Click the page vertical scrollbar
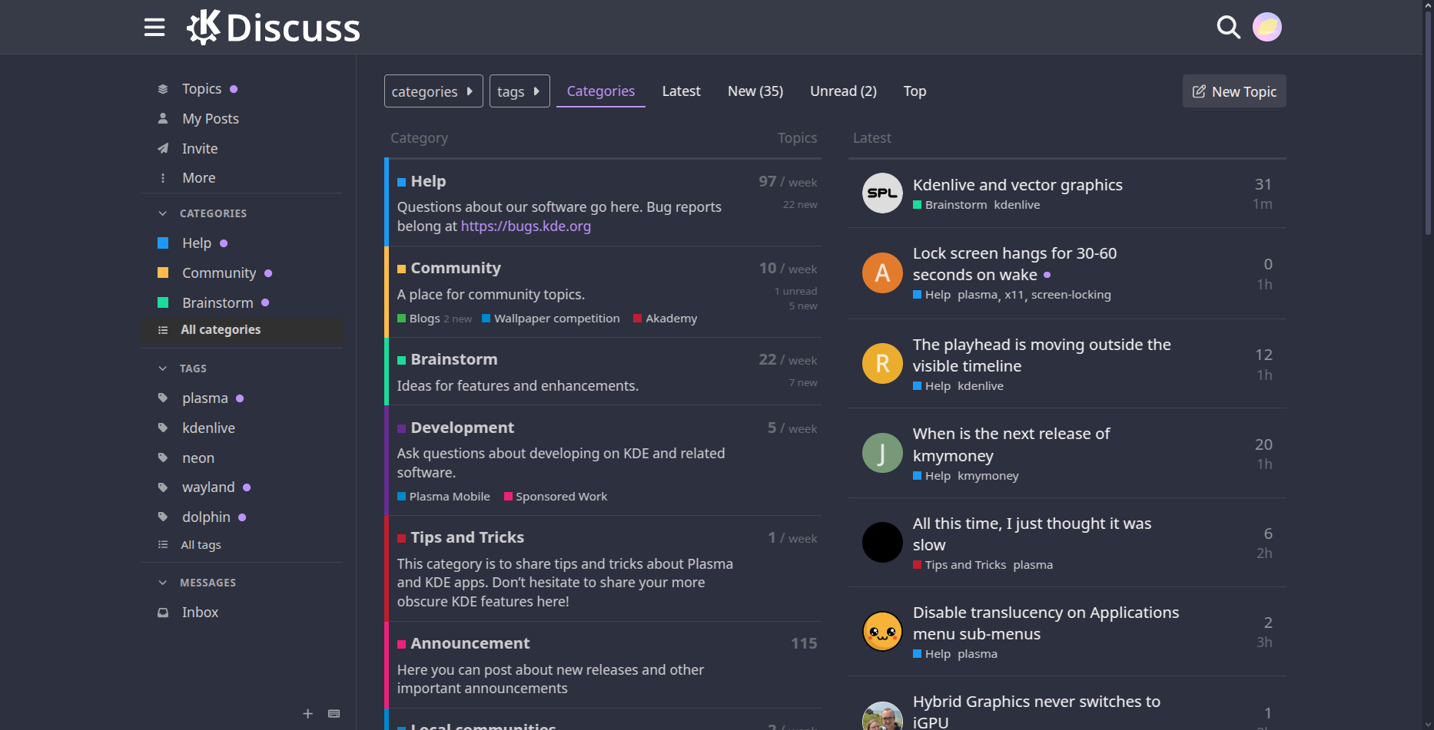The width and height of the screenshot is (1434, 730). [1428, 123]
